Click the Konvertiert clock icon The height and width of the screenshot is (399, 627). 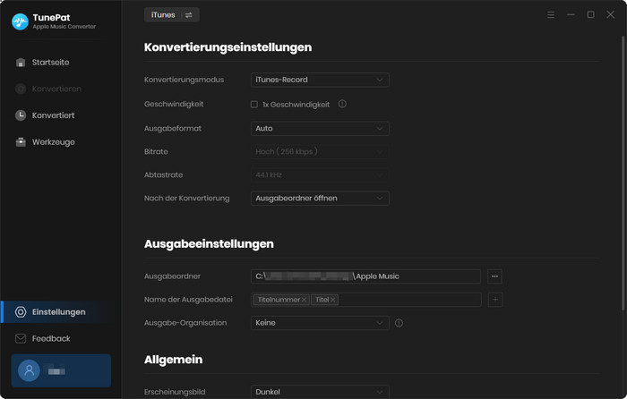point(21,115)
